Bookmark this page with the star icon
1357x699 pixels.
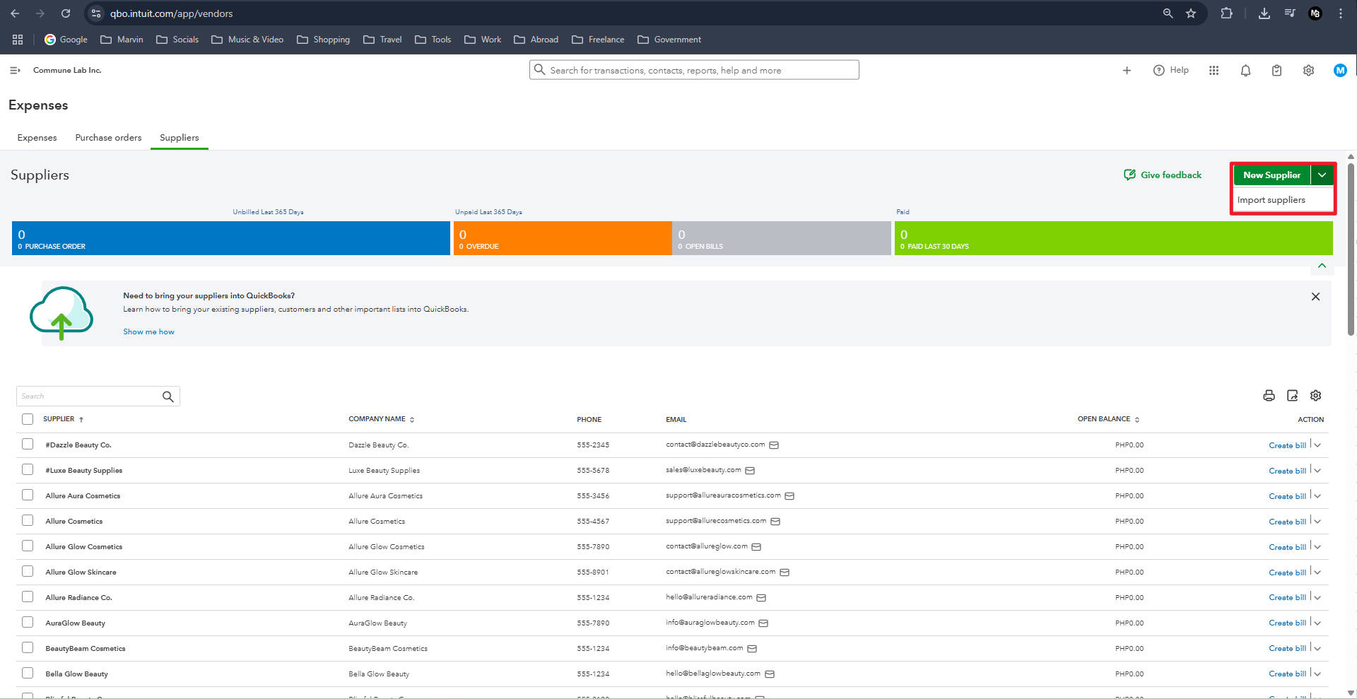click(x=1191, y=13)
